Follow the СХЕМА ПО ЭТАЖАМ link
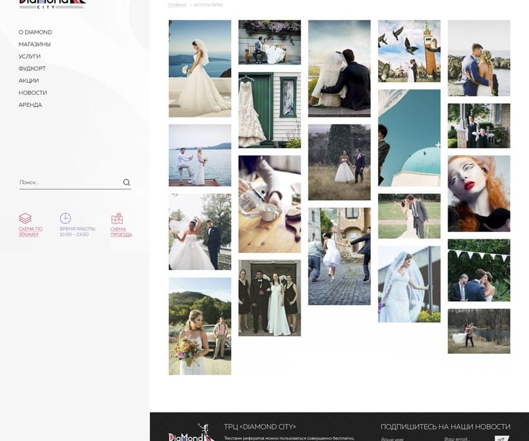The width and height of the screenshot is (529, 441). [x=31, y=231]
